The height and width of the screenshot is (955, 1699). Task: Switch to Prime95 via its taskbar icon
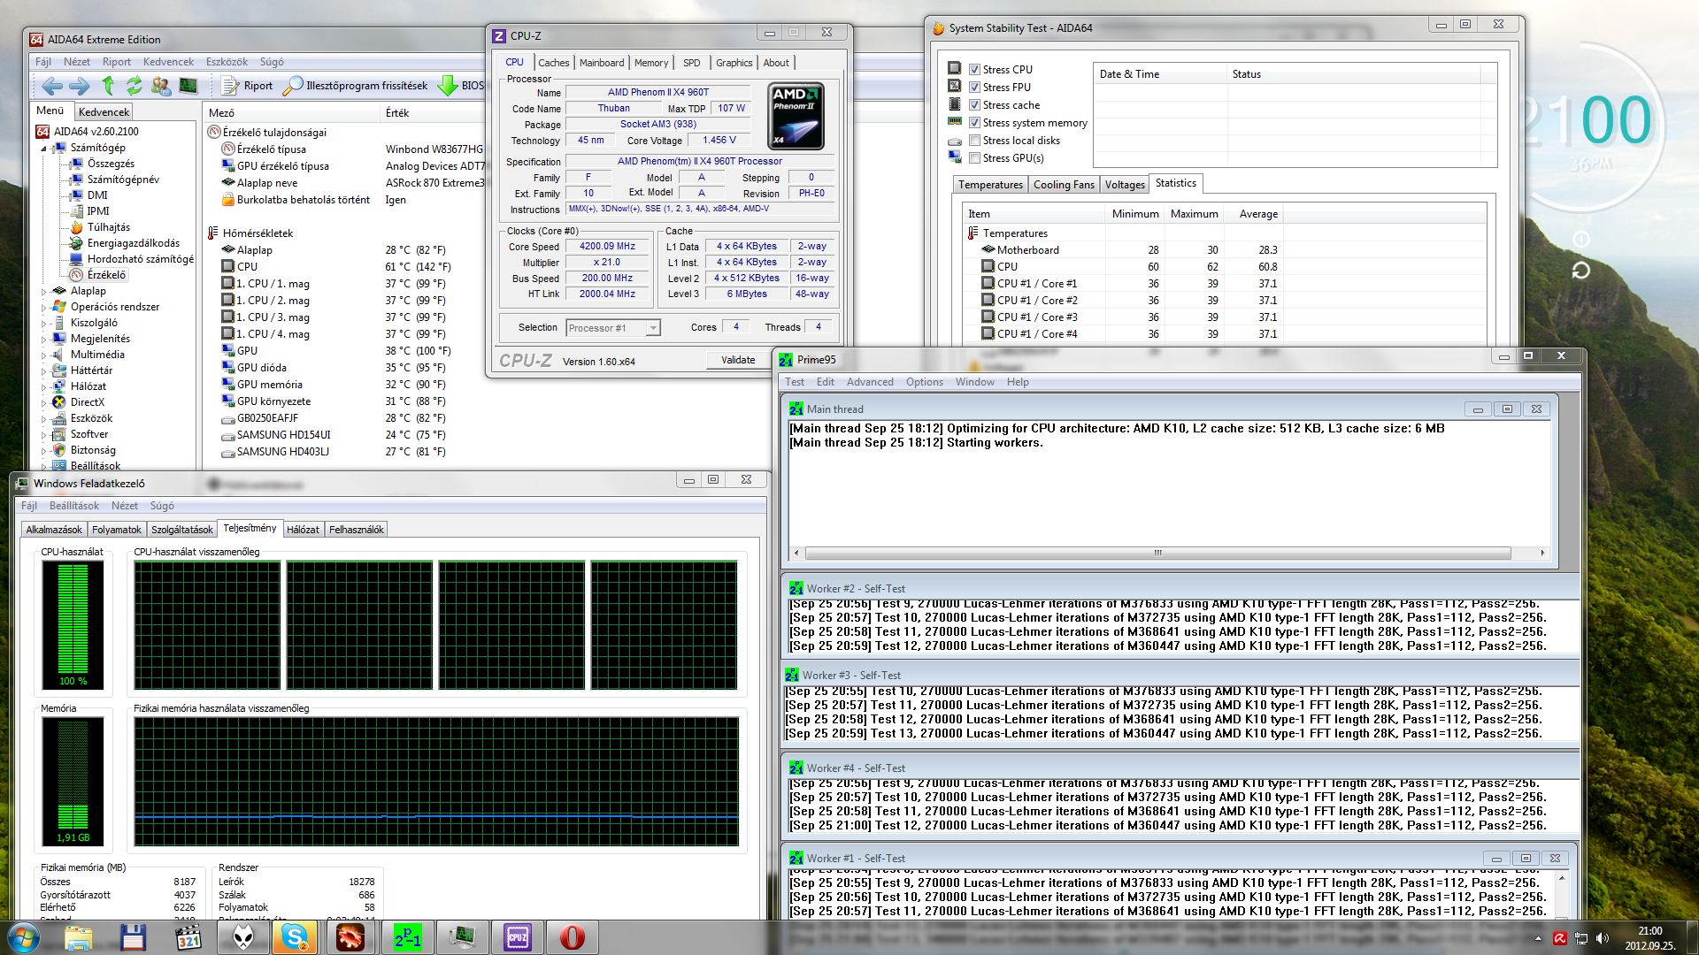click(x=408, y=937)
